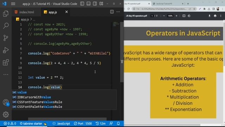Toggle secondary side bar layout icon
This screenshot has width=225, height=127.
click(x=95, y=4)
